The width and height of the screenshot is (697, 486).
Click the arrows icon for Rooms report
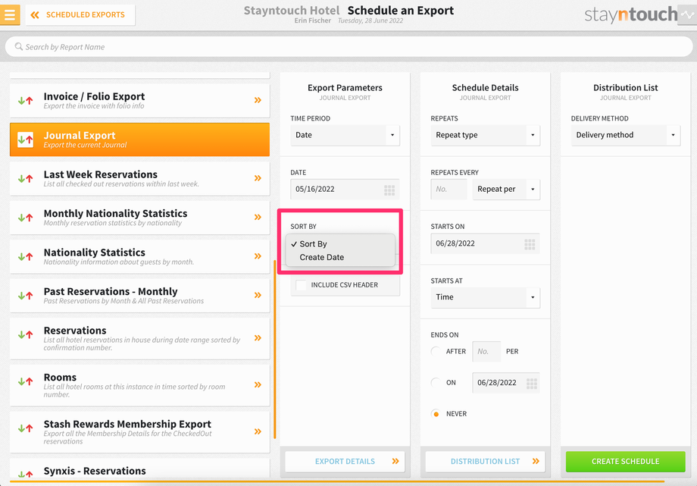tap(25, 381)
